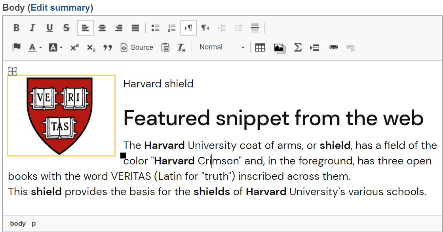The height and width of the screenshot is (232, 443).
Task: Apply superscript formatting
Action: pos(74,47)
